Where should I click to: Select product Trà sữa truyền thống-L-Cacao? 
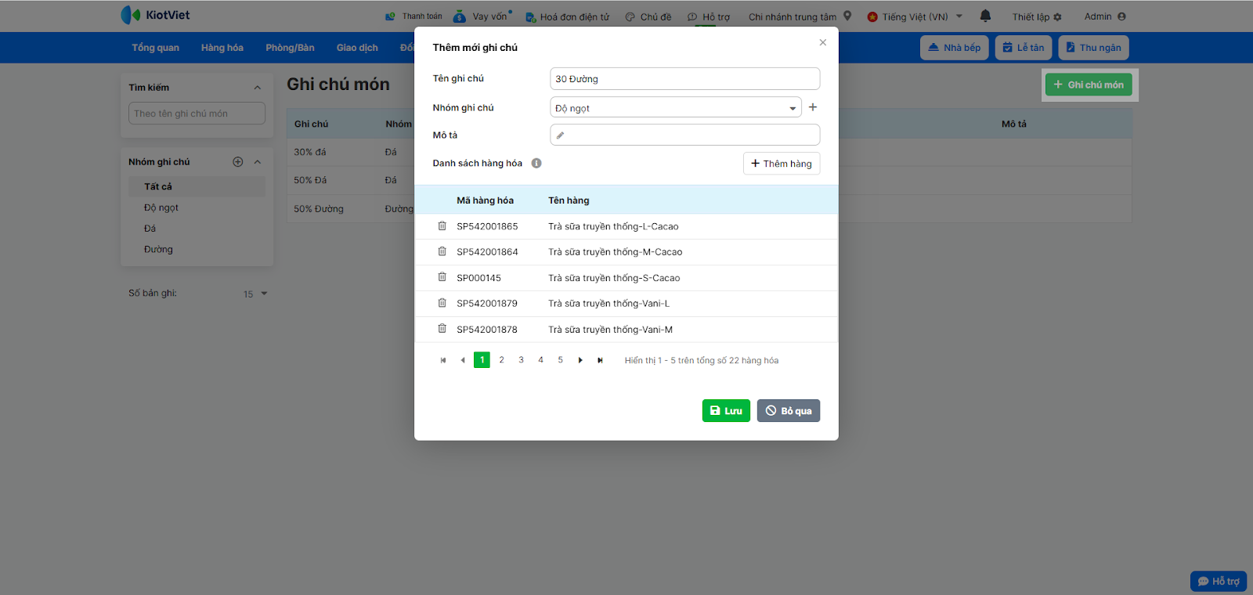(613, 226)
